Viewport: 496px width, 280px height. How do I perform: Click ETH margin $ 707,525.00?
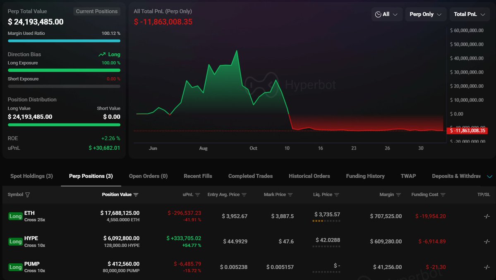tap(386, 216)
